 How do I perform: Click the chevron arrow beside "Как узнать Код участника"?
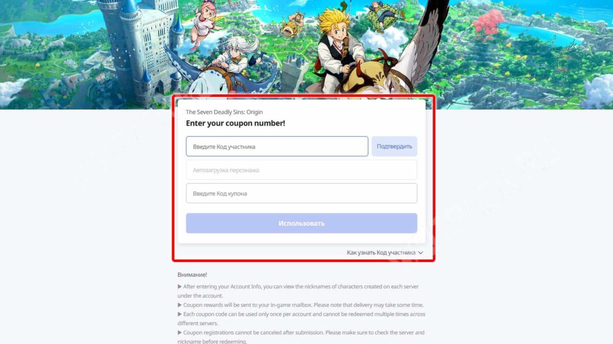tap(420, 252)
